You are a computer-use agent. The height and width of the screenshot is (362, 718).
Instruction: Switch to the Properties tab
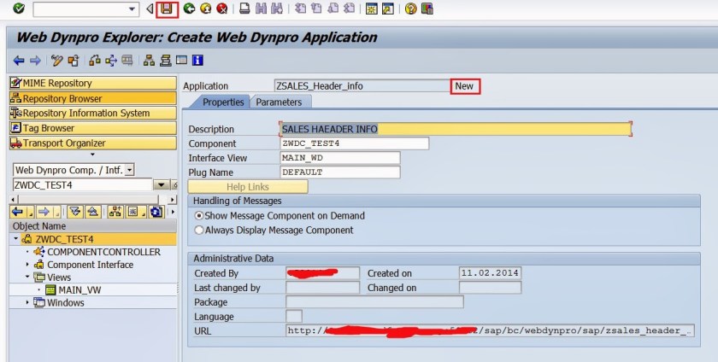[223, 102]
